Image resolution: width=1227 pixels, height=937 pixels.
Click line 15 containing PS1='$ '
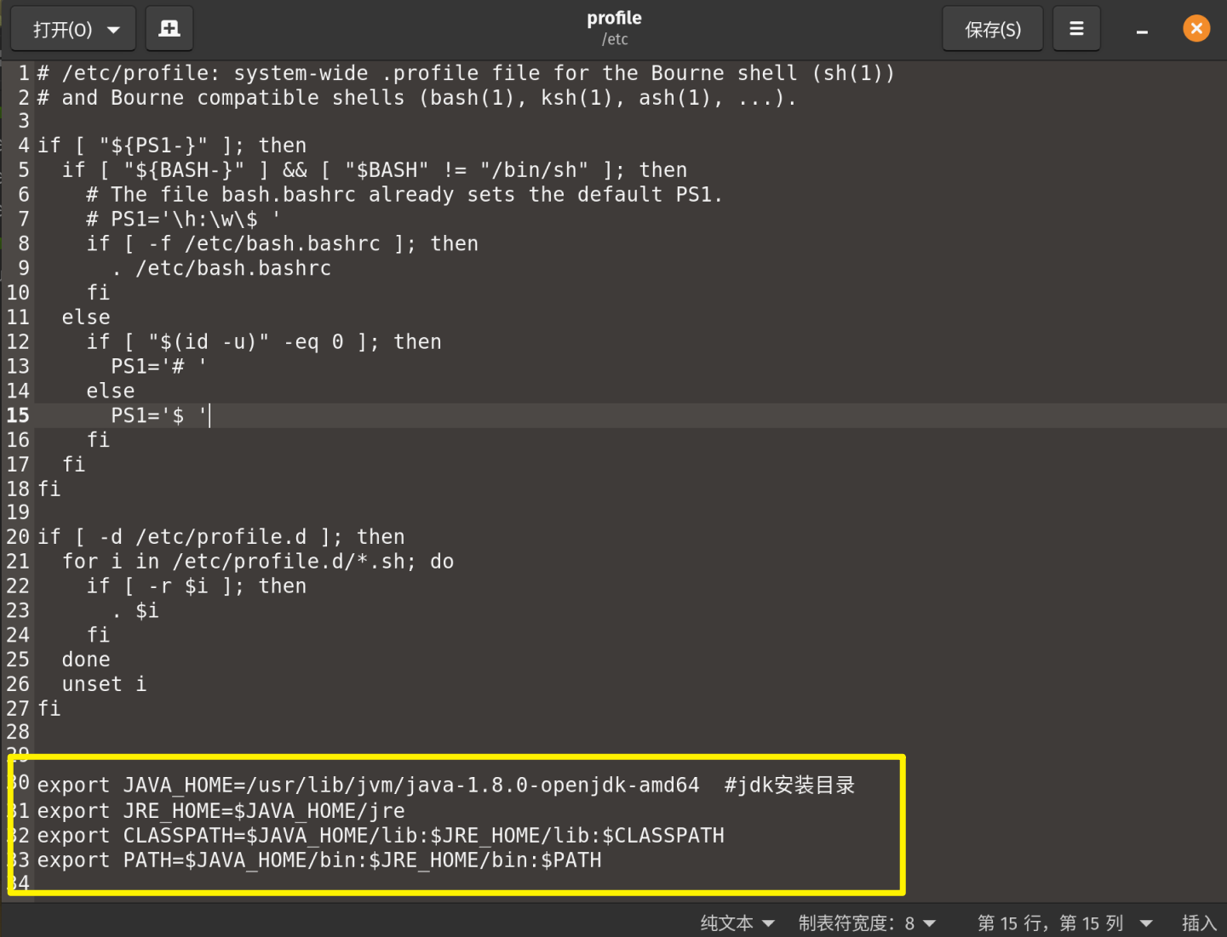pyautogui.click(x=158, y=415)
